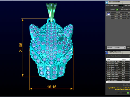Select the Silver Continuum row
Image resolution: width=130 pixels, height=97 pixels.
point(118,78)
